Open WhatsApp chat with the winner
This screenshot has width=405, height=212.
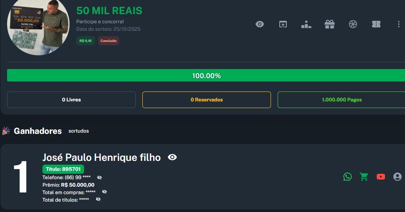(348, 177)
